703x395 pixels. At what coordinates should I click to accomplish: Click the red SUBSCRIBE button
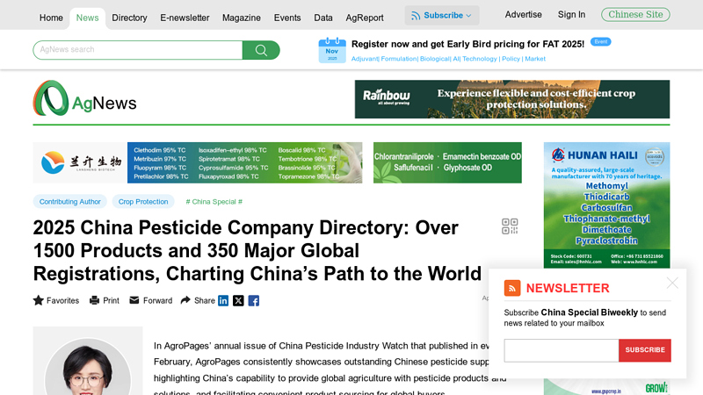(x=645, y=350)
